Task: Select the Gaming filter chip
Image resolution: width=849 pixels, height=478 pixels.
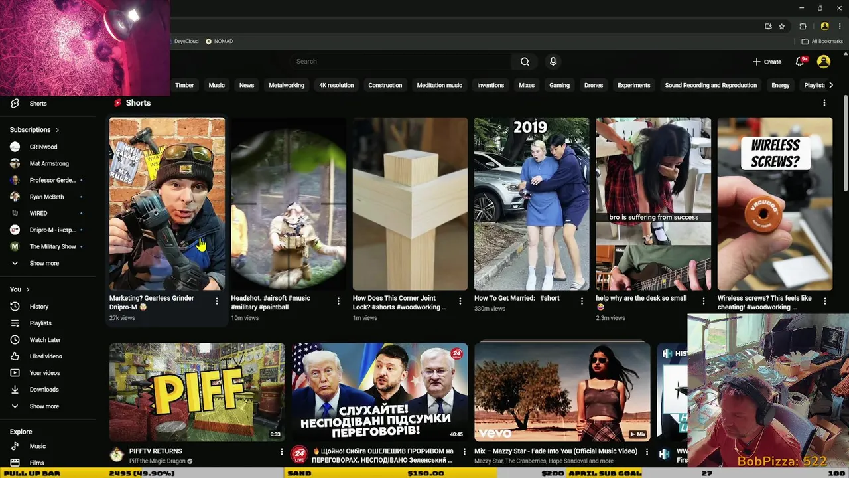Action: (x=559, y=85)
